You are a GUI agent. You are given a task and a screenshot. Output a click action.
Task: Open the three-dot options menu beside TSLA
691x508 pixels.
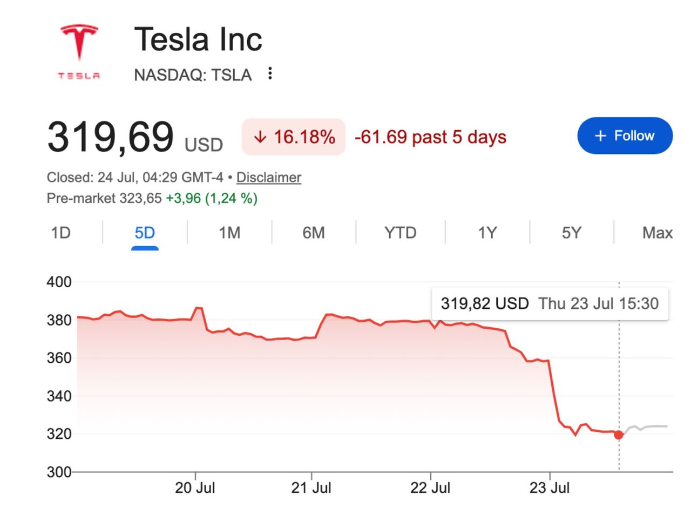point(270,73)
